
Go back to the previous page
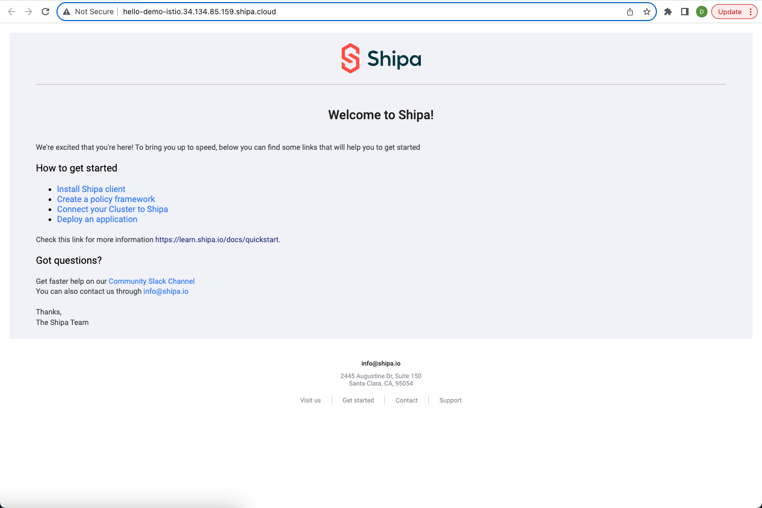coord(12,12)
